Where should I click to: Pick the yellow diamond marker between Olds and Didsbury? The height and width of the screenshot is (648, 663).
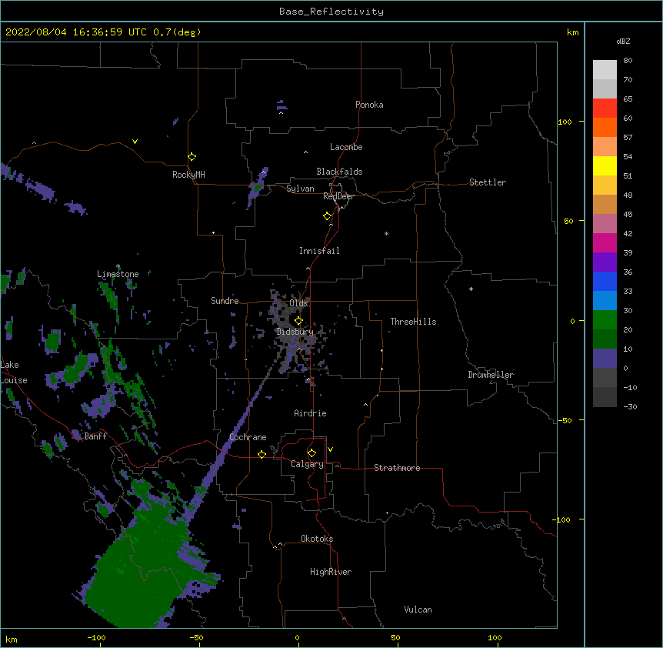click(x=298, y=321)
